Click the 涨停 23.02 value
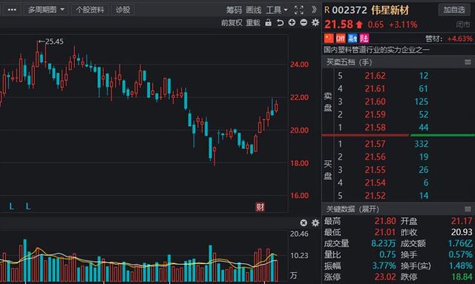The height and width of the screenshot is (284, 475). pos(385,277)
